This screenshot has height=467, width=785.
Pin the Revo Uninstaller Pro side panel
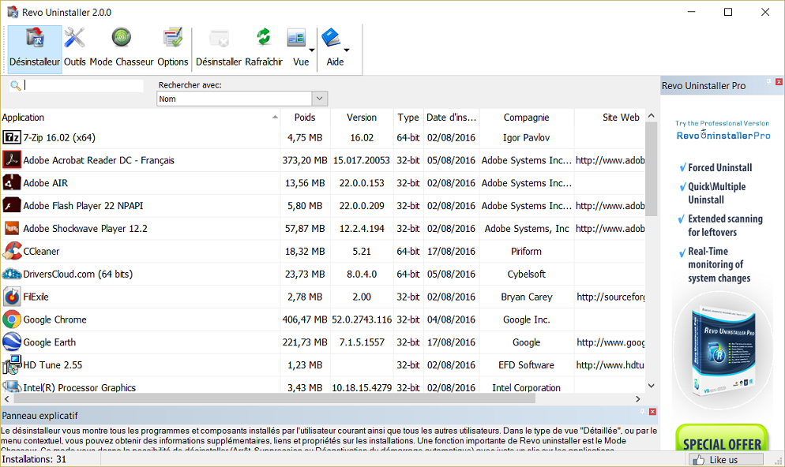(x=769, y=81)
